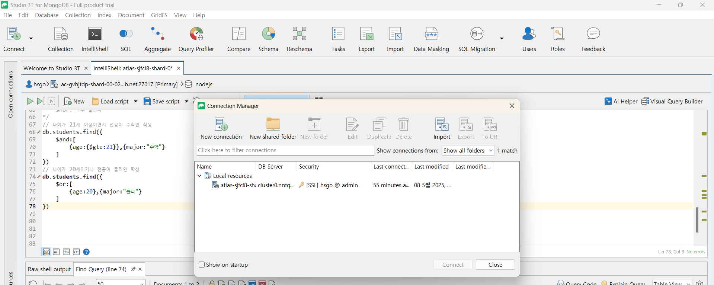Sort connections by Name column header
This screenshot has height=285, width=714.
225,166
